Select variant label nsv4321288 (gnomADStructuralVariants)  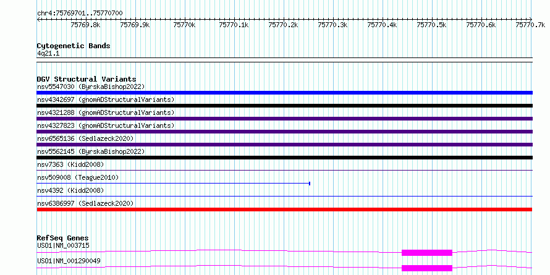[106, 112]
